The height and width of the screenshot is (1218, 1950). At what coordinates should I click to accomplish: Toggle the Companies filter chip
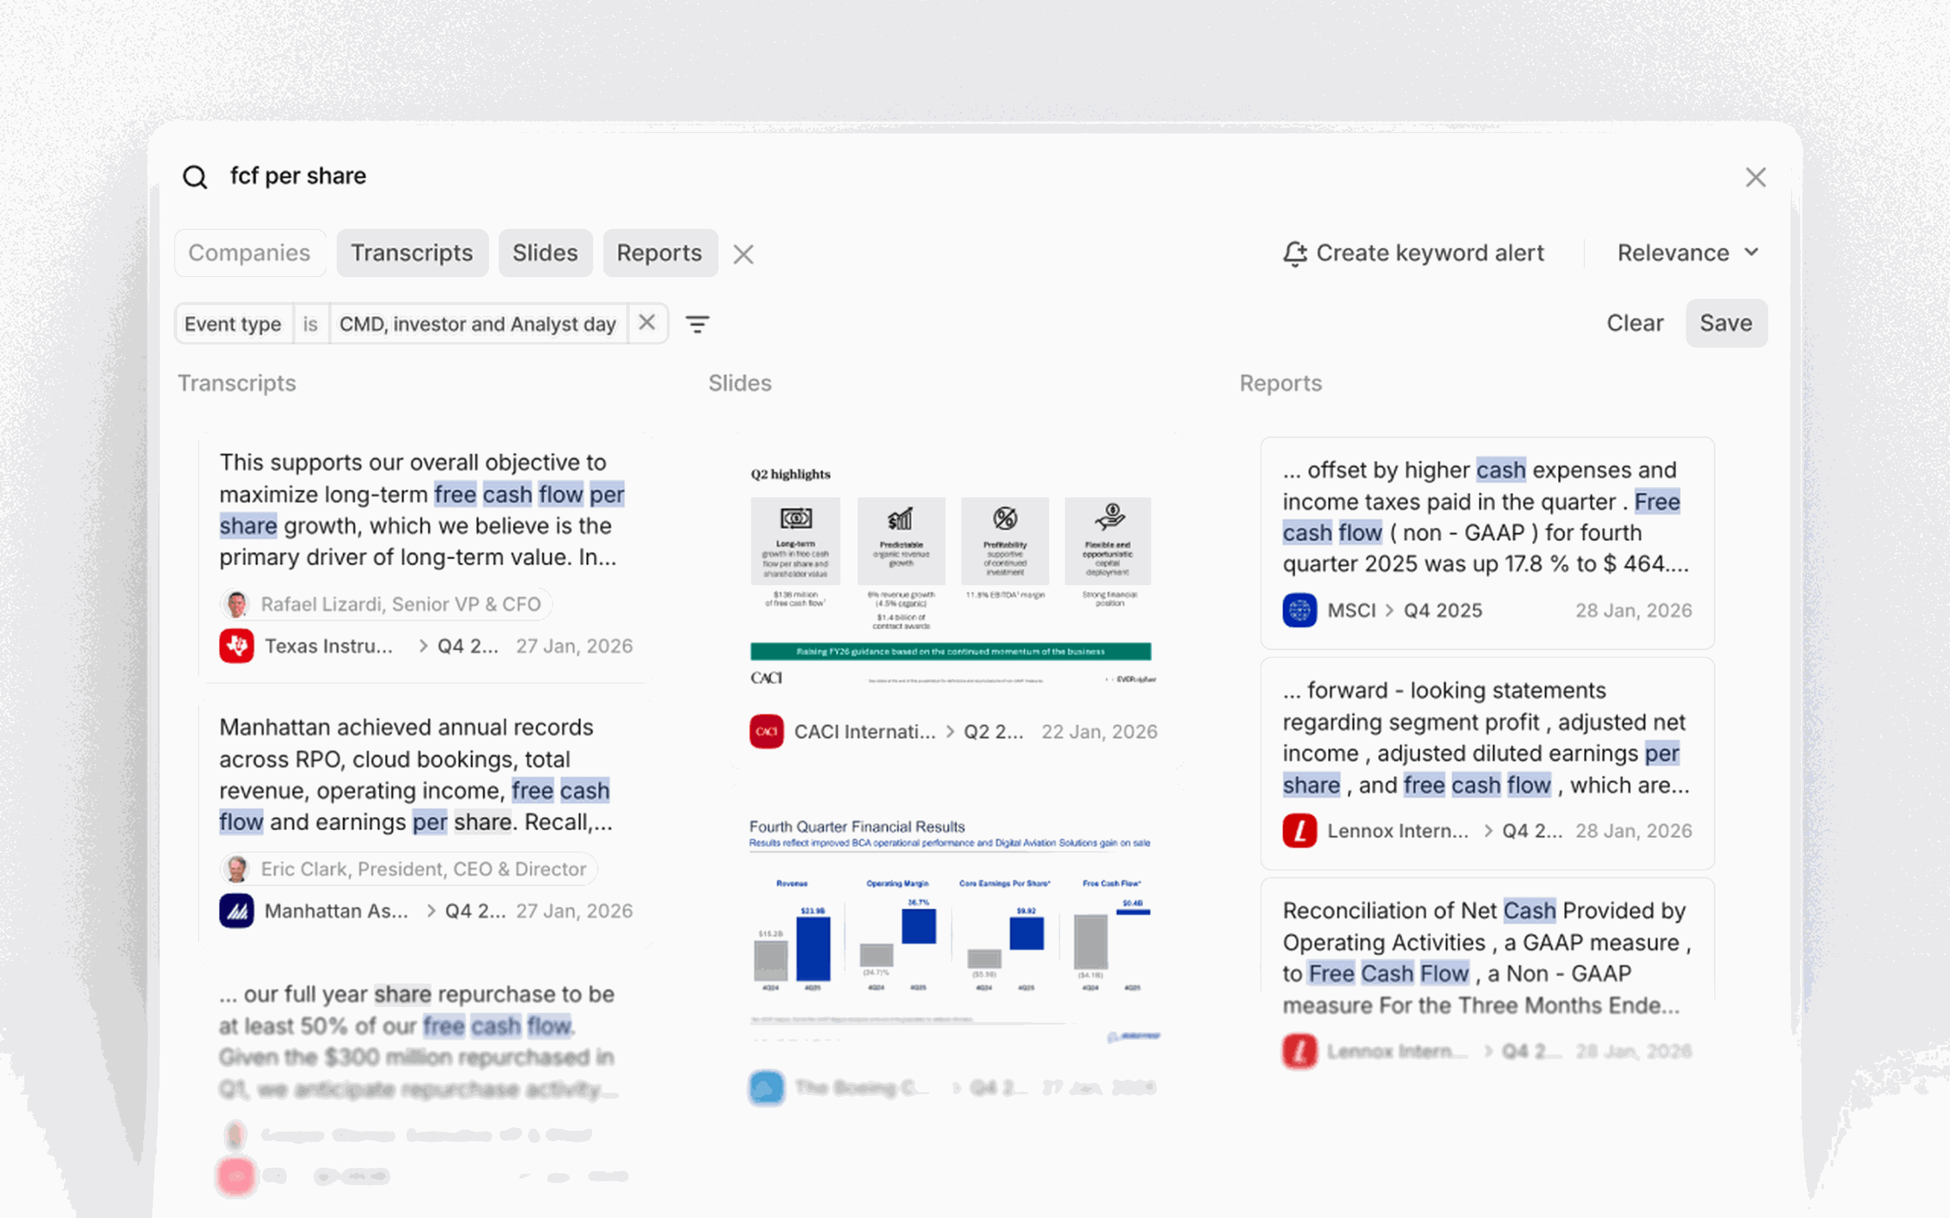249,253
